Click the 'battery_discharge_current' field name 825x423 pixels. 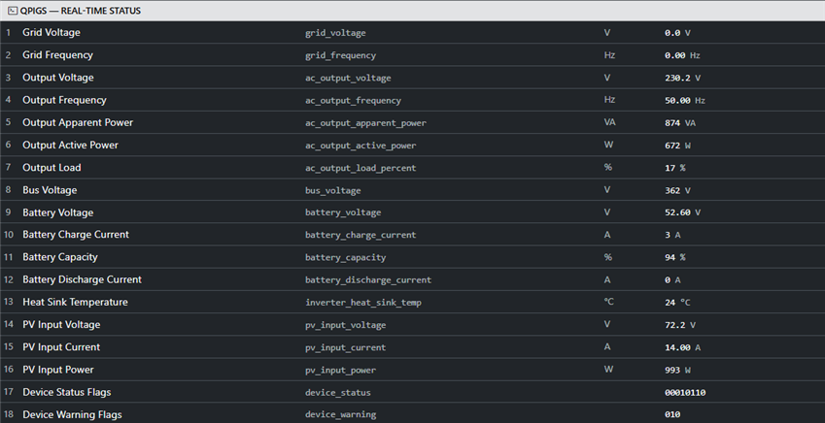click(368, 280)
